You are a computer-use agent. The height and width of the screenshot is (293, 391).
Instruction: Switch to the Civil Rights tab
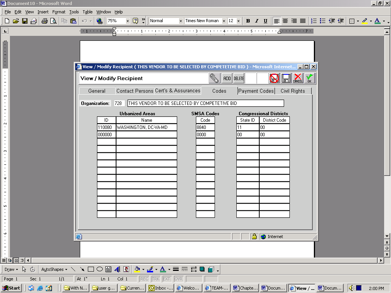click(292, 91)
